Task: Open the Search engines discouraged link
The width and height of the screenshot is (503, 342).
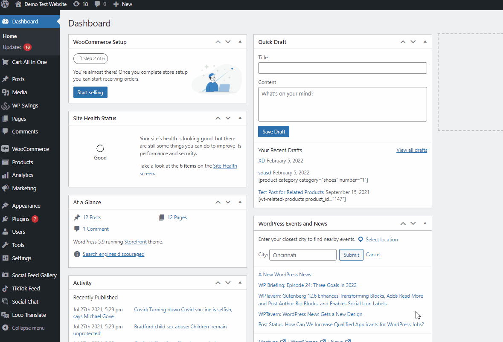Action: pos(113,254)
